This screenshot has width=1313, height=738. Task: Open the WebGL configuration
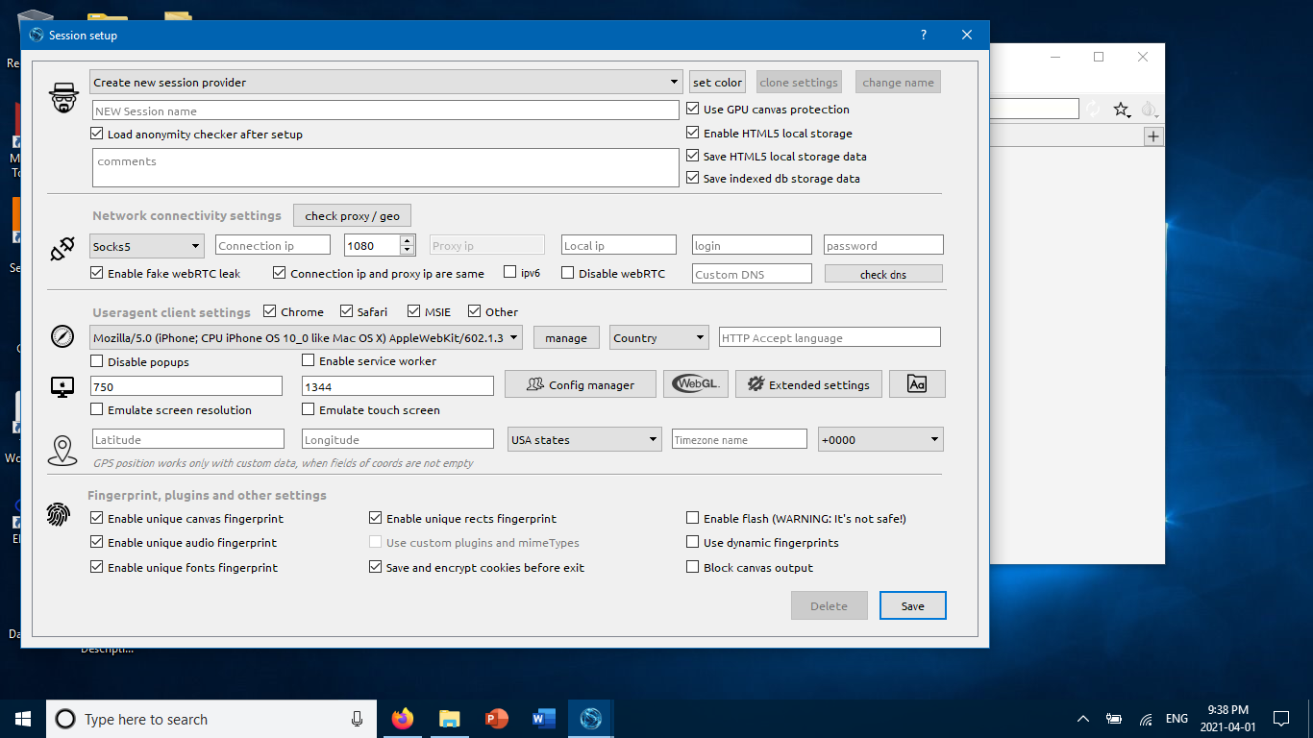[695, 383]
